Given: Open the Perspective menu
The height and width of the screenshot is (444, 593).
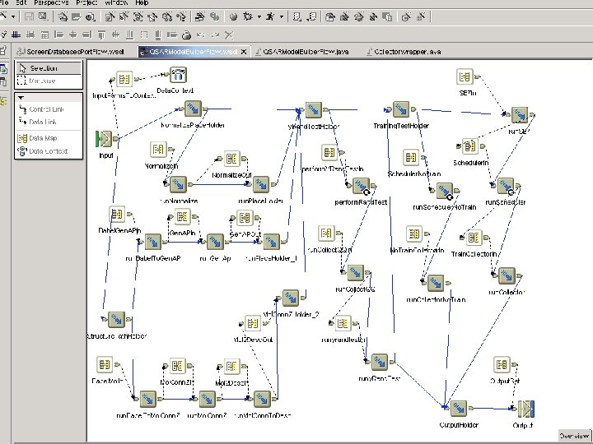Looking at the screenshot, I should point(51,2).
